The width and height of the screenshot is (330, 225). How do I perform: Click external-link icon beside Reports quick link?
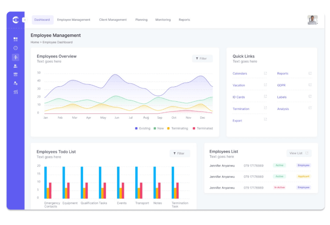point(310,73)
